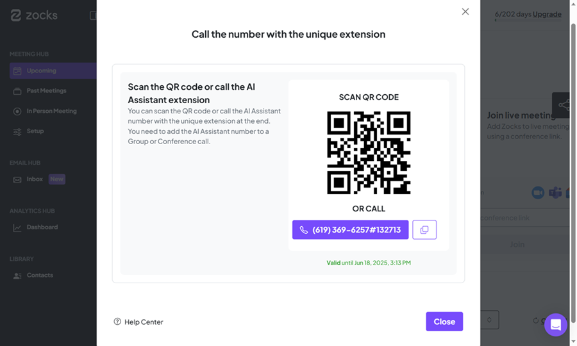The image size is (577, 346).
Task: Click the Zoom icon
Action: click(537, 193)
